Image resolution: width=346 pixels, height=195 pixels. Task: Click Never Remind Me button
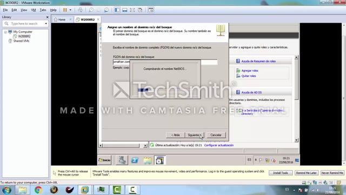click(x=332, y=173)
